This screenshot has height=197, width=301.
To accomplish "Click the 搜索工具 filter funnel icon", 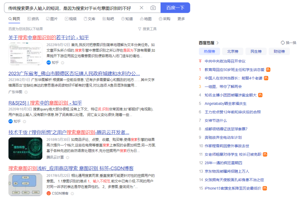I will 140,29.
